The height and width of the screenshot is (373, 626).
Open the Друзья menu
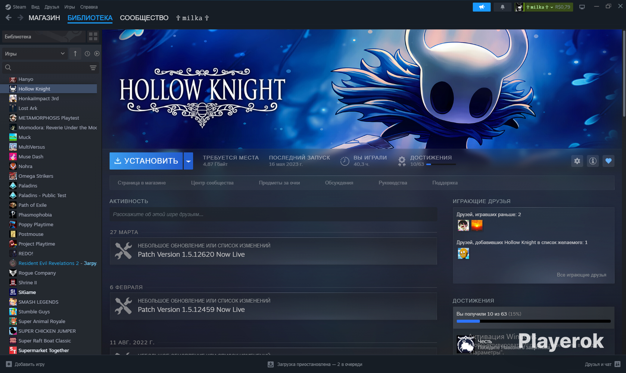52,7
